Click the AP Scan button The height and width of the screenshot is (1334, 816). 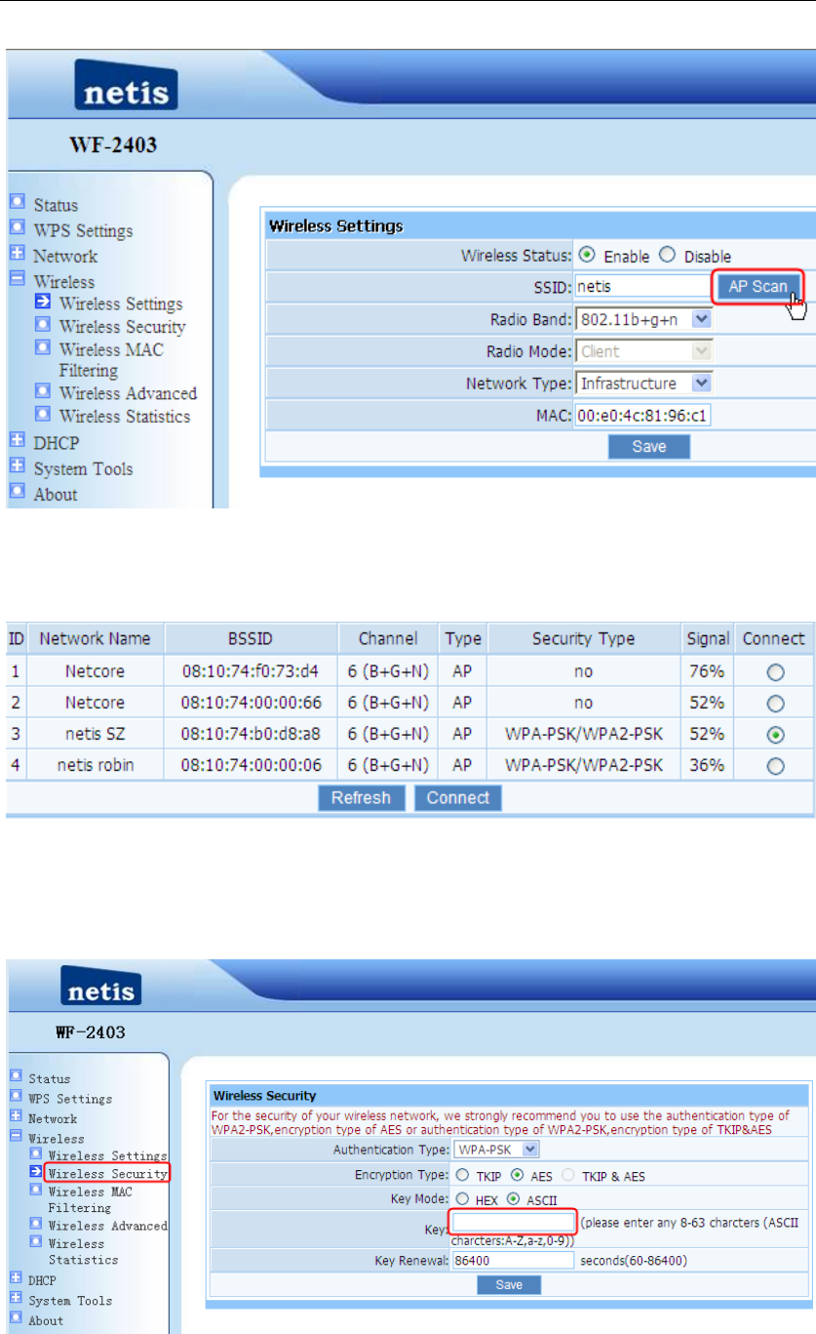(x=758, y=287)
